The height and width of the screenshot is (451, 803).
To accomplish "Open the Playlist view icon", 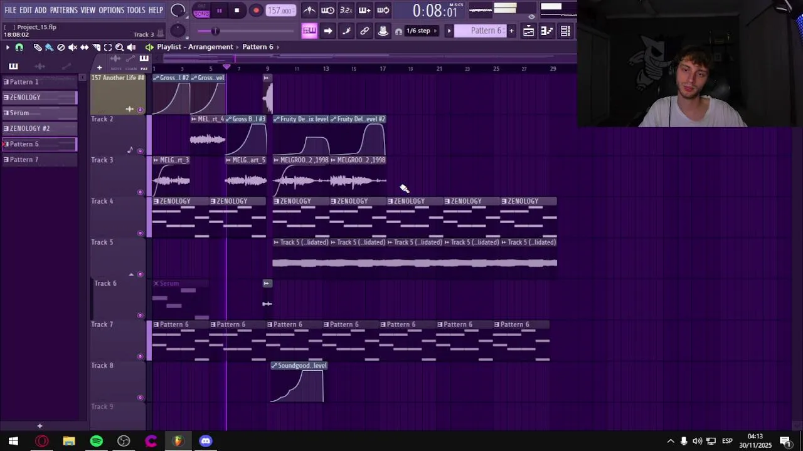I will (x=528, y=31).
